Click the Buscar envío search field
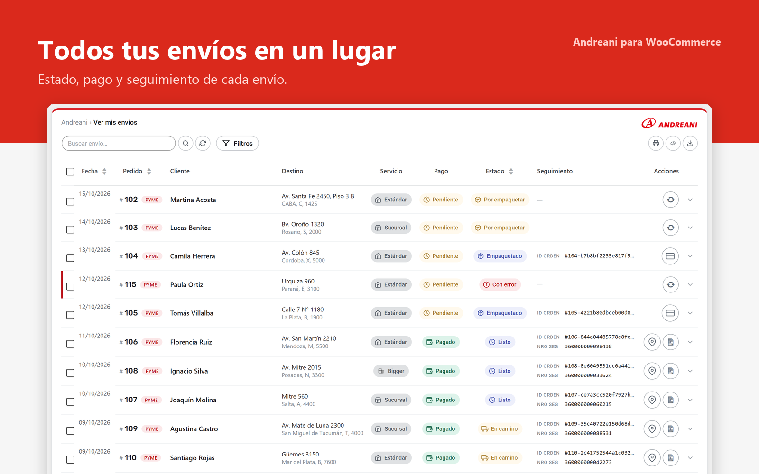759x474 pixels. click(119, 143)
